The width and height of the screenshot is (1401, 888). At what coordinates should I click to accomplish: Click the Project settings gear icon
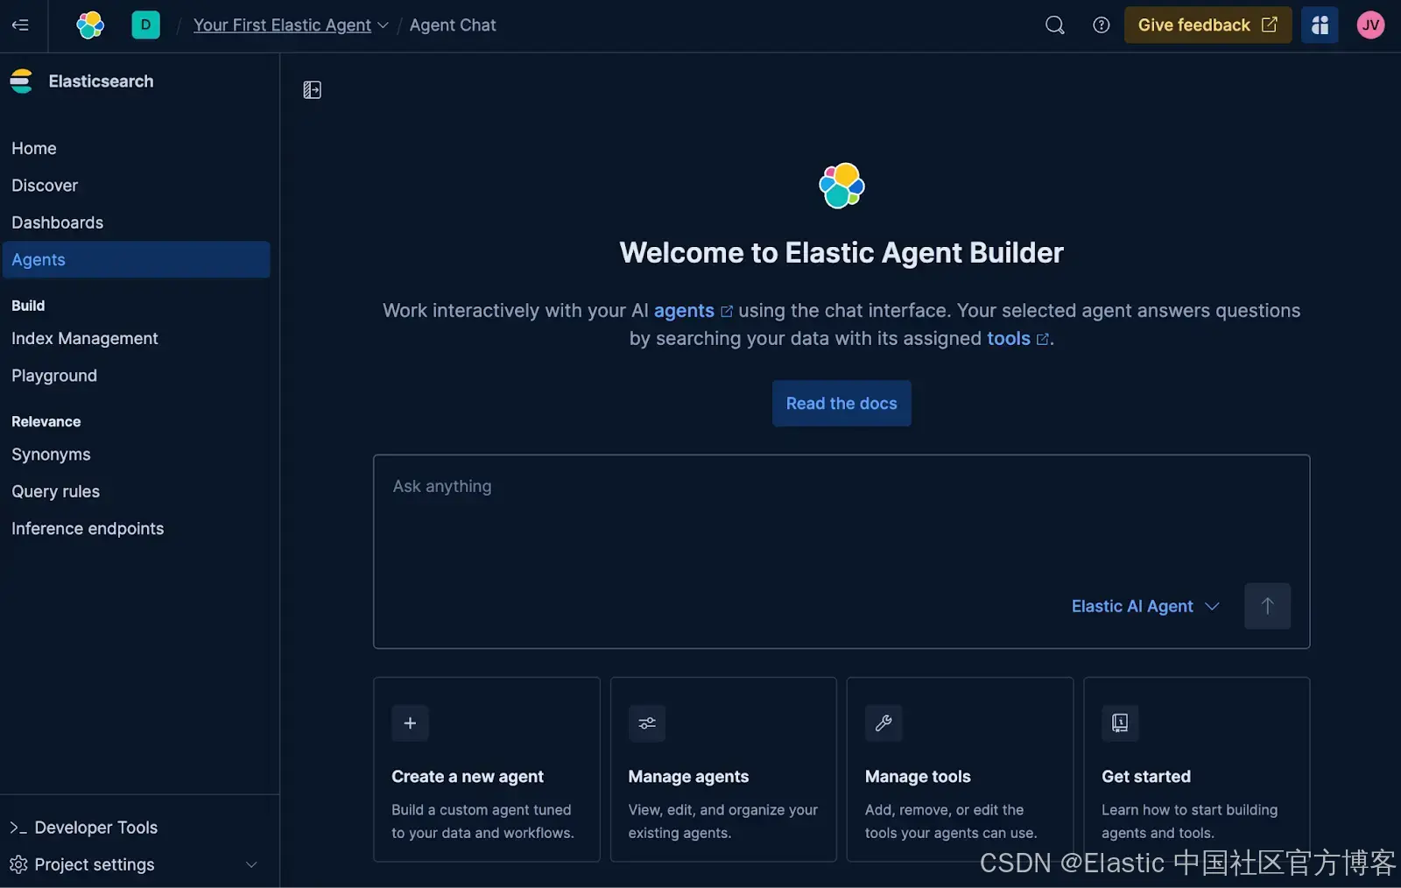point(18,864)
